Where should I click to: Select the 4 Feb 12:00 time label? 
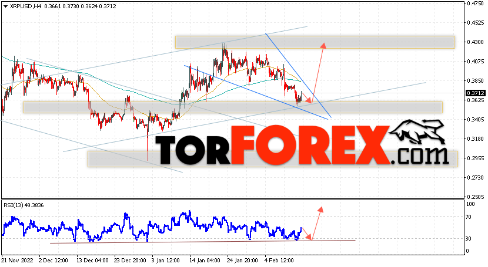tap(279, 260)
